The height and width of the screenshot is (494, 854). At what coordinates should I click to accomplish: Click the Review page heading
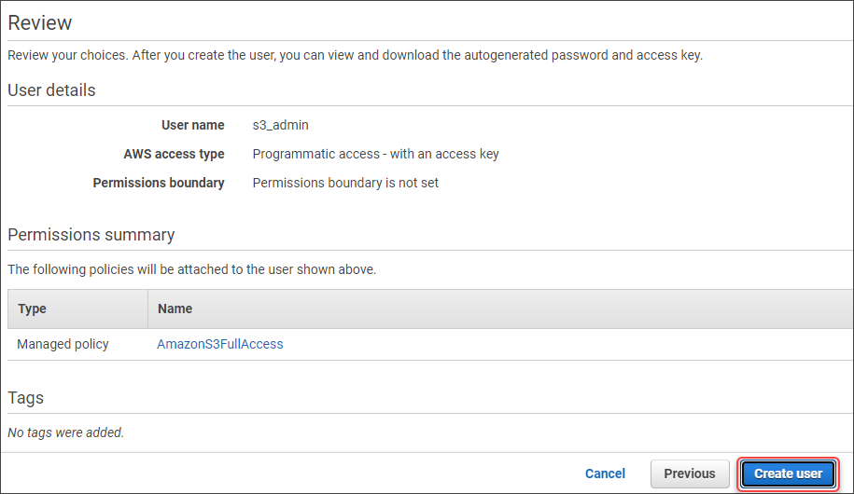(x=40, y=23)
